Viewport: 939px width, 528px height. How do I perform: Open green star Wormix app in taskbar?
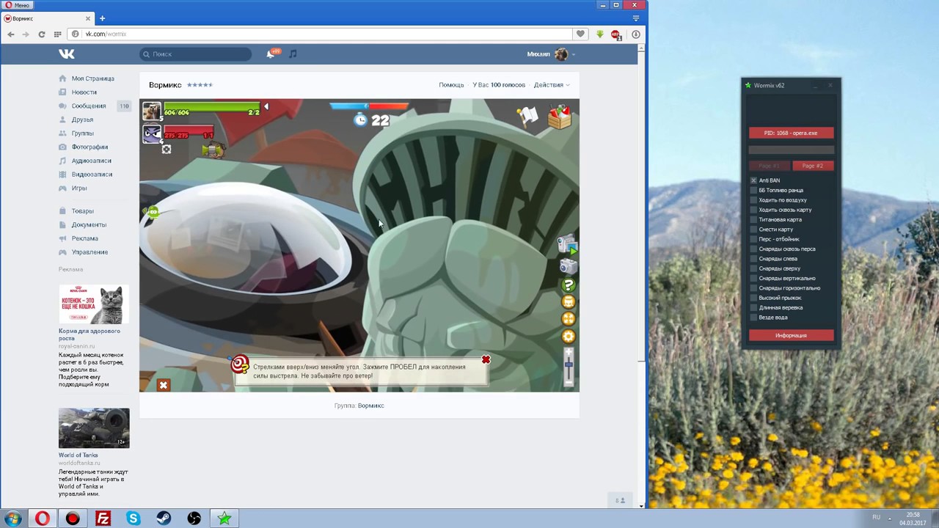coord(224,518)
